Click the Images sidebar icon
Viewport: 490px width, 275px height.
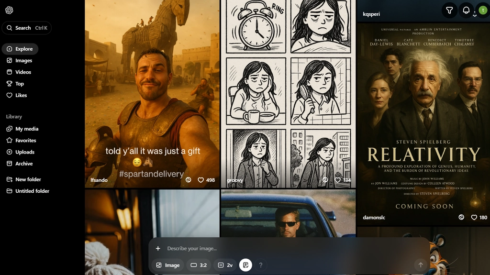10,60
